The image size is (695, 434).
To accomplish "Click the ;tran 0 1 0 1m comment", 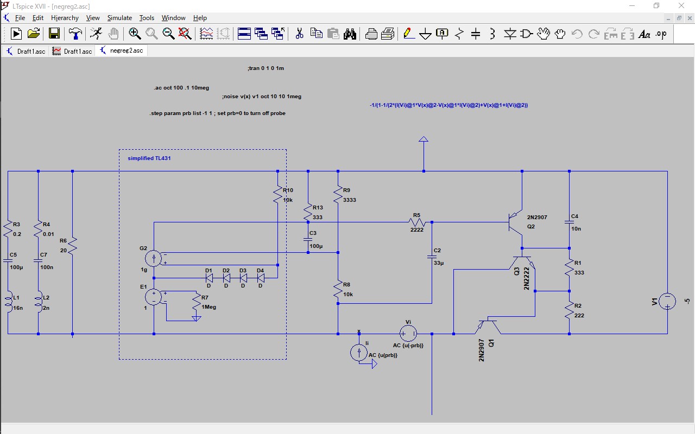I will coord(266,68).
